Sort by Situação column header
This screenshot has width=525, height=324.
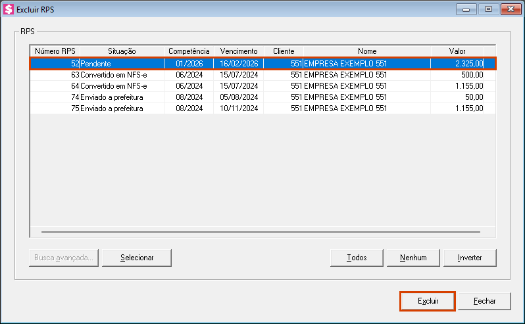121,51
